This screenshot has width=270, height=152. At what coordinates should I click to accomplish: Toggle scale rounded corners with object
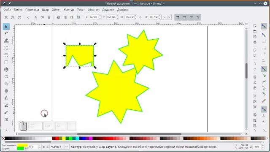[184, 17]
